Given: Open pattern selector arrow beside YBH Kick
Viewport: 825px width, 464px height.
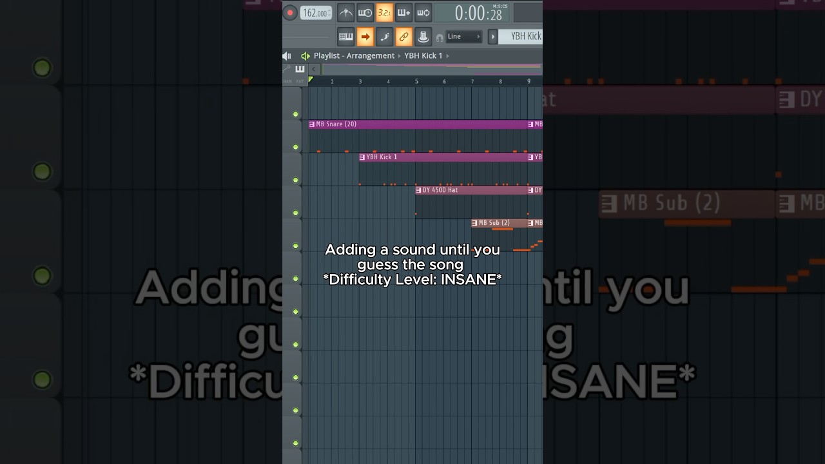Looking at the screenshot, I should pos(492,37).
